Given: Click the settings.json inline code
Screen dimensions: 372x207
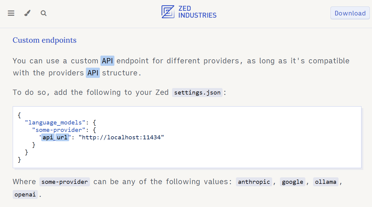Looking at the screenshot, I should coord(197,92).
